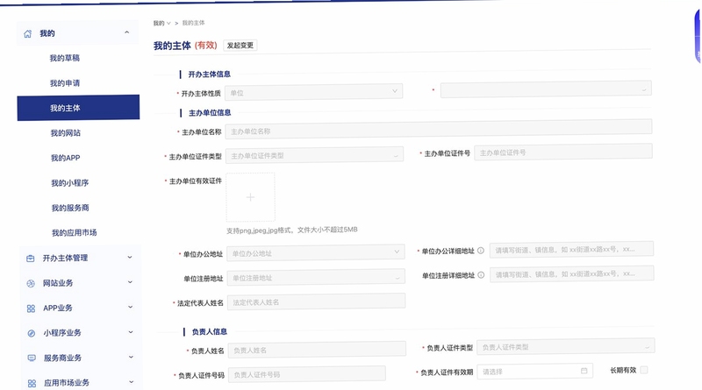Open the 单位办公地址 dropdown
The width and height of the screenshot is (702, 390).
(x=316, y=252)
